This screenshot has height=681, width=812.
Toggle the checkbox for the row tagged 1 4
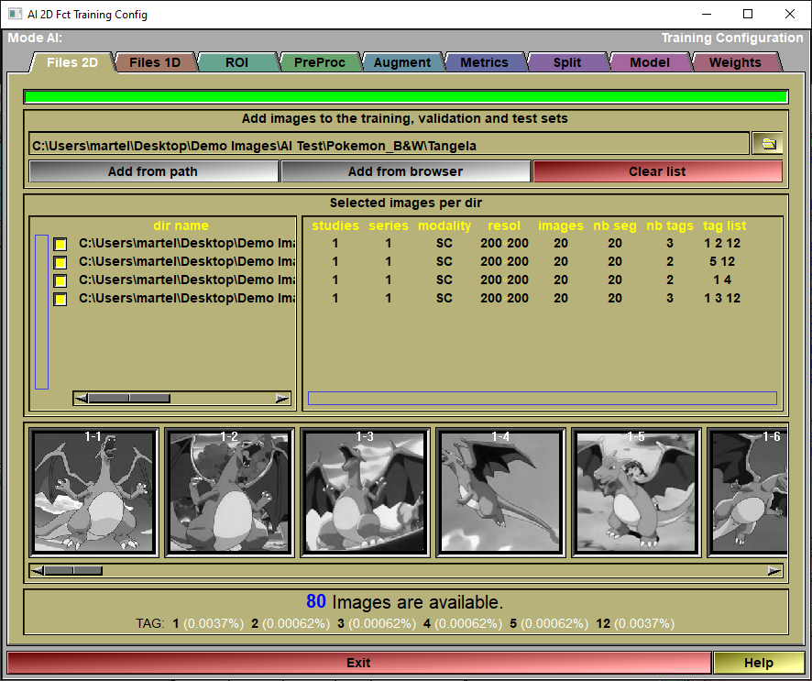[60, 280]
